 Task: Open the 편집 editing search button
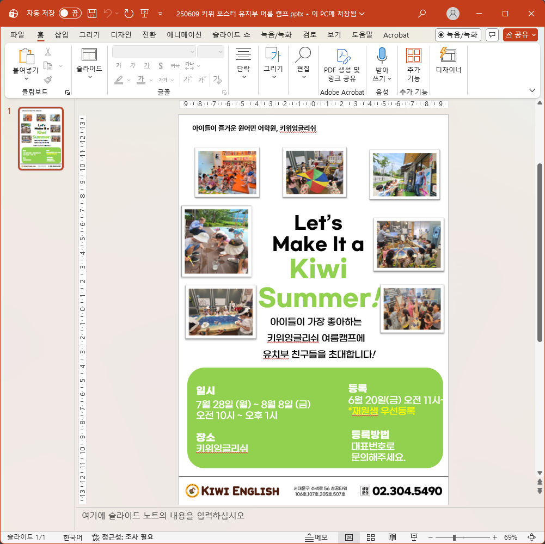tap(303, 63)
